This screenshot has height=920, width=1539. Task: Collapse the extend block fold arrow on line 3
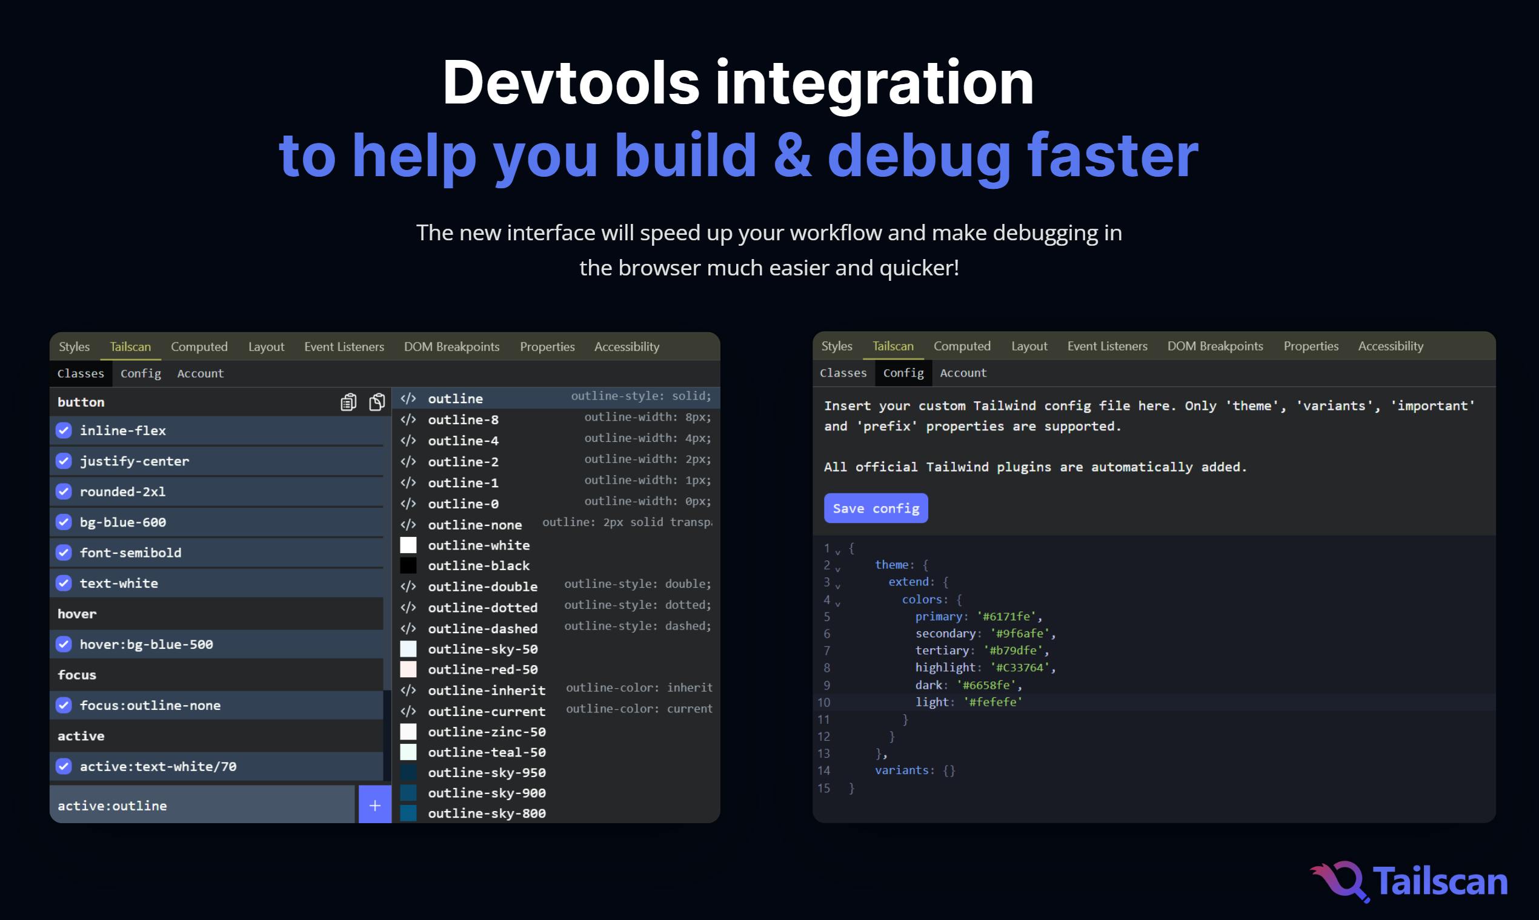click(x=838, y=586)
